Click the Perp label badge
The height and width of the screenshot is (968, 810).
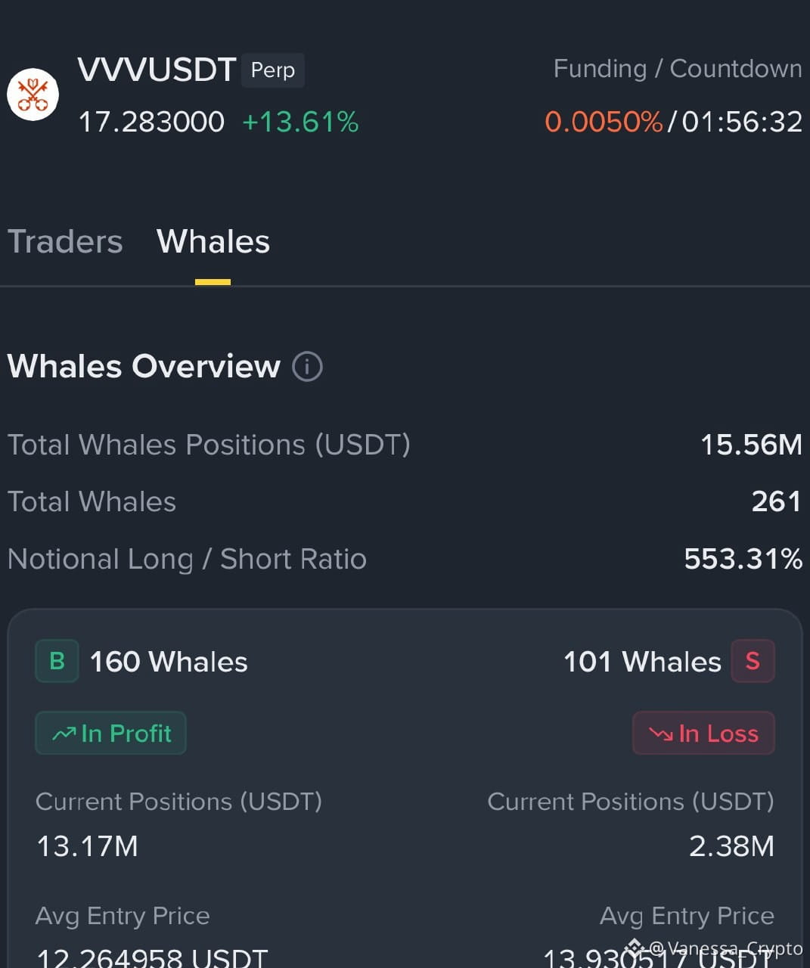click(x=273, y=70)
